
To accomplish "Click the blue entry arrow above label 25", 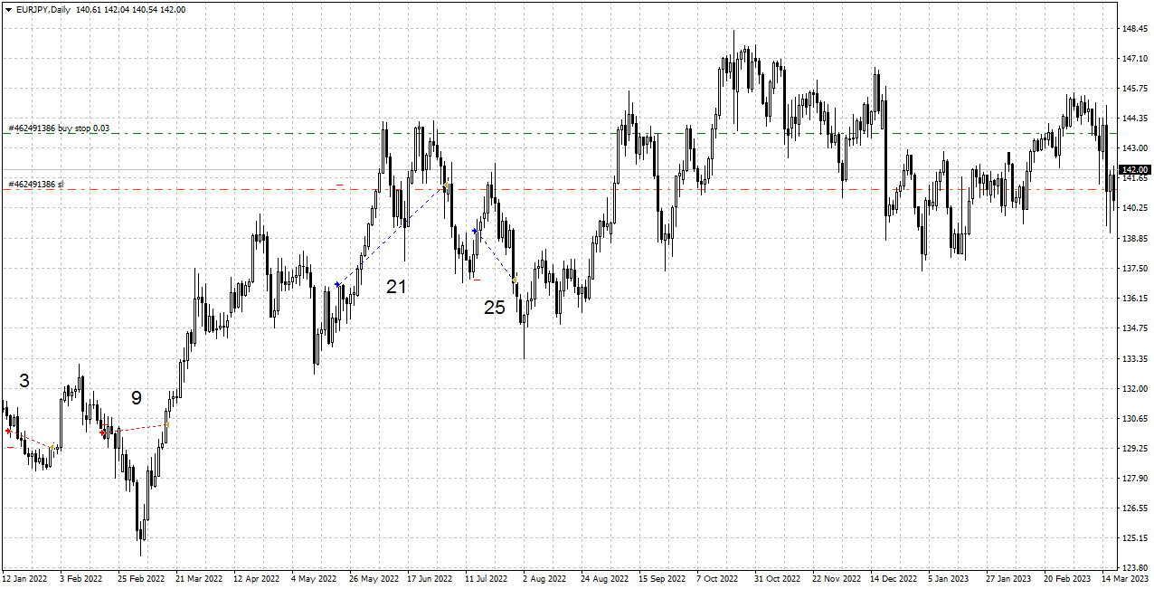I will [475, 232].
